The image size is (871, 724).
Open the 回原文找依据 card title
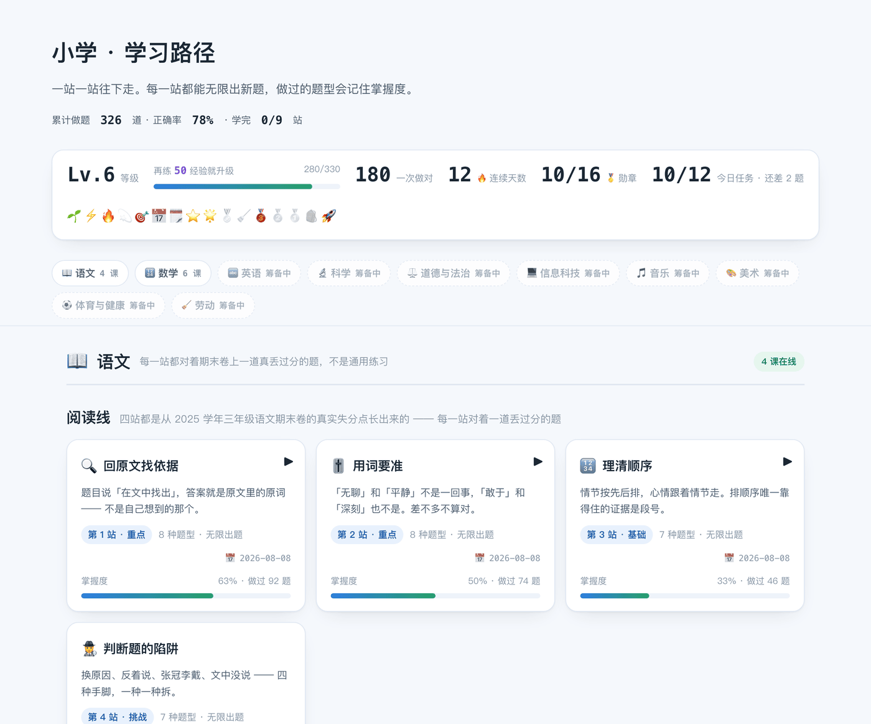[141, 466]
